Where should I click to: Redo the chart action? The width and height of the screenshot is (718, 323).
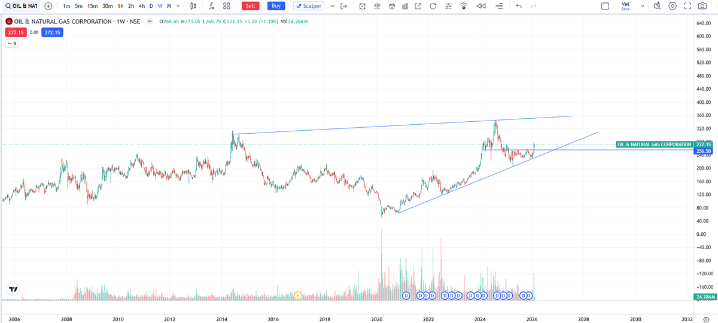tap(534, 6)
